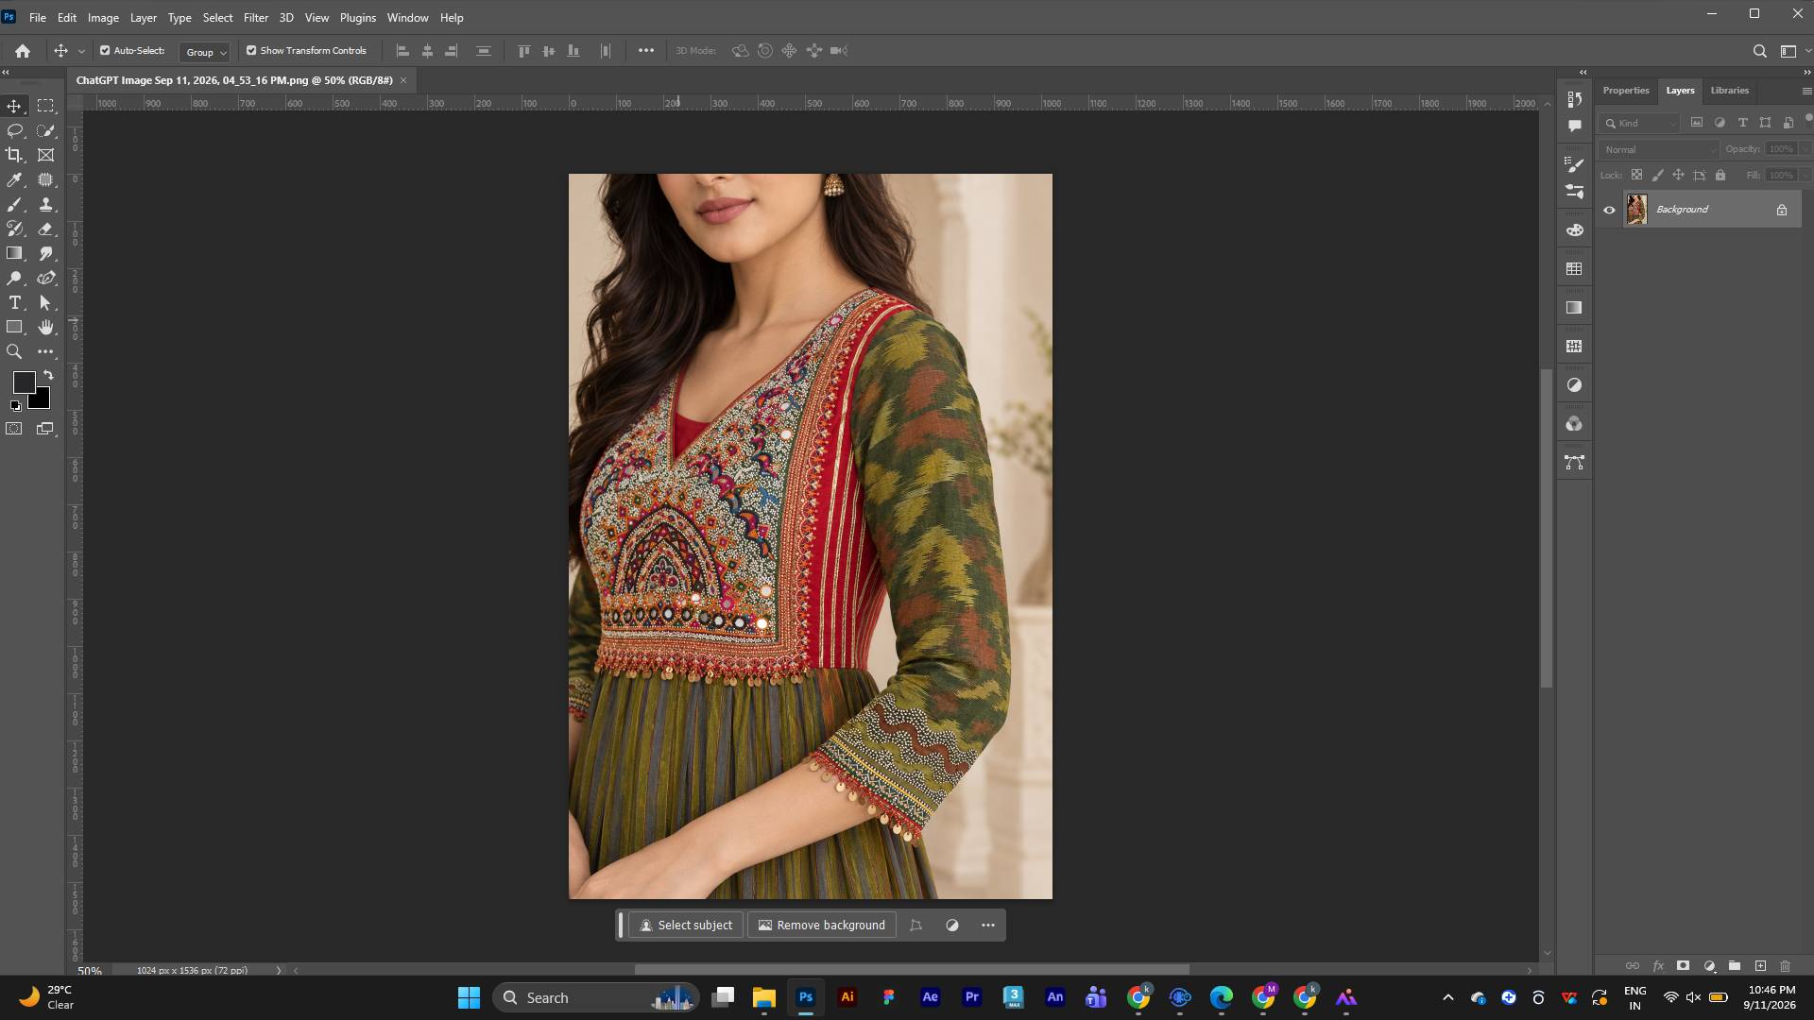
Task: Click the Background layer thumbnail
Action: (x=1636, y=210)
